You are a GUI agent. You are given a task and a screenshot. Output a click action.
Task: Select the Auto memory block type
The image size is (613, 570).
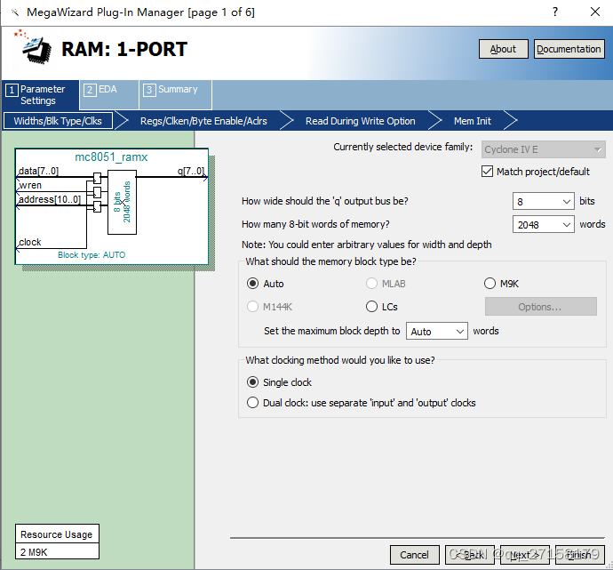pyautogui.click(x=252, y=284)
